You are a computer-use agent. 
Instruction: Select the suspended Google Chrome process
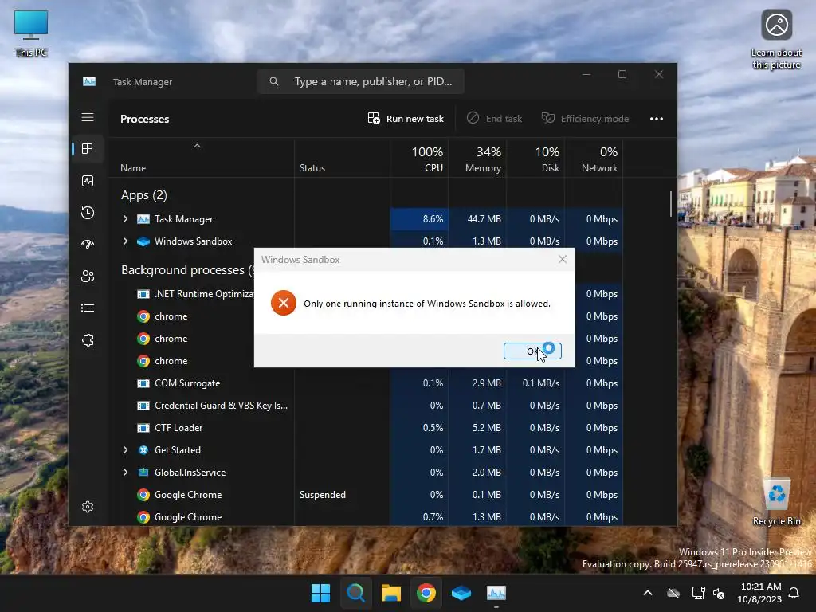(366, 495)
